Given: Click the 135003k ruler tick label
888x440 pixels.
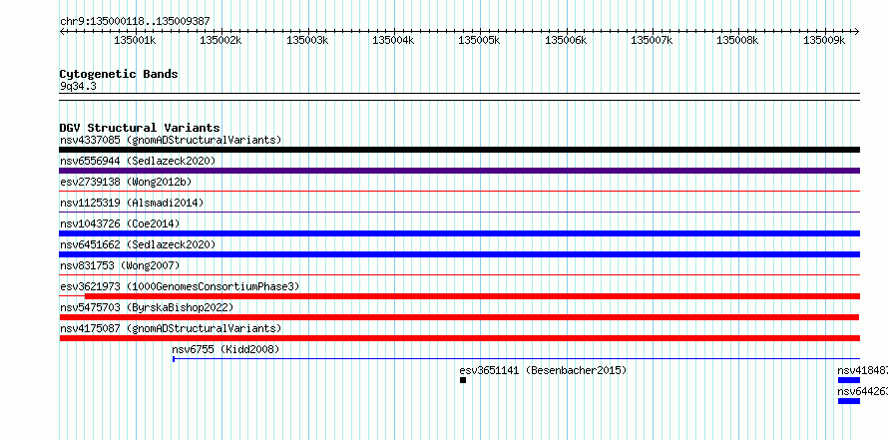Looking at the screenshot, I should [x=307, y=40].
